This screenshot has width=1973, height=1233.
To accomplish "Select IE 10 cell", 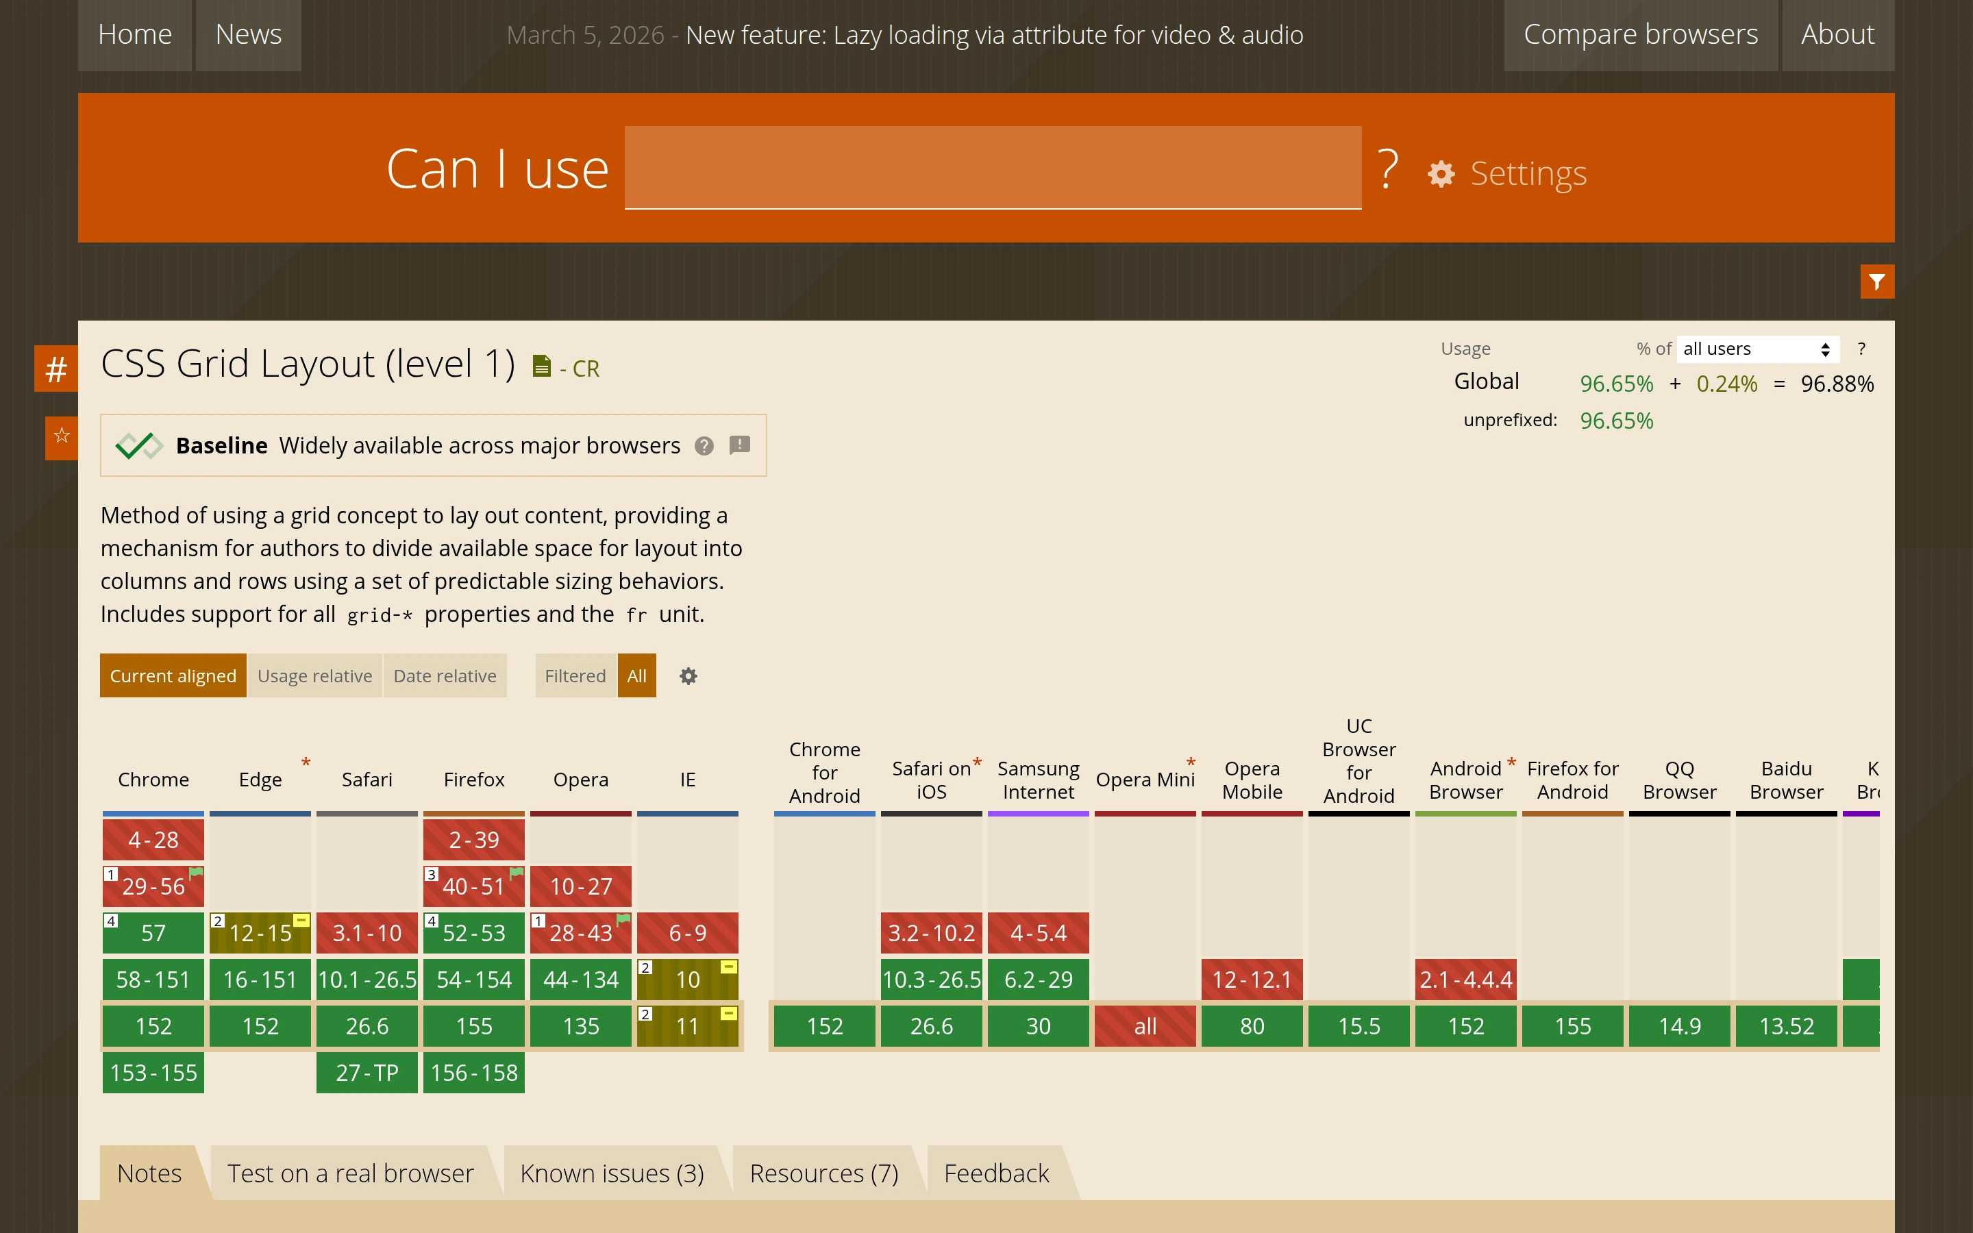I will point(687,980).
